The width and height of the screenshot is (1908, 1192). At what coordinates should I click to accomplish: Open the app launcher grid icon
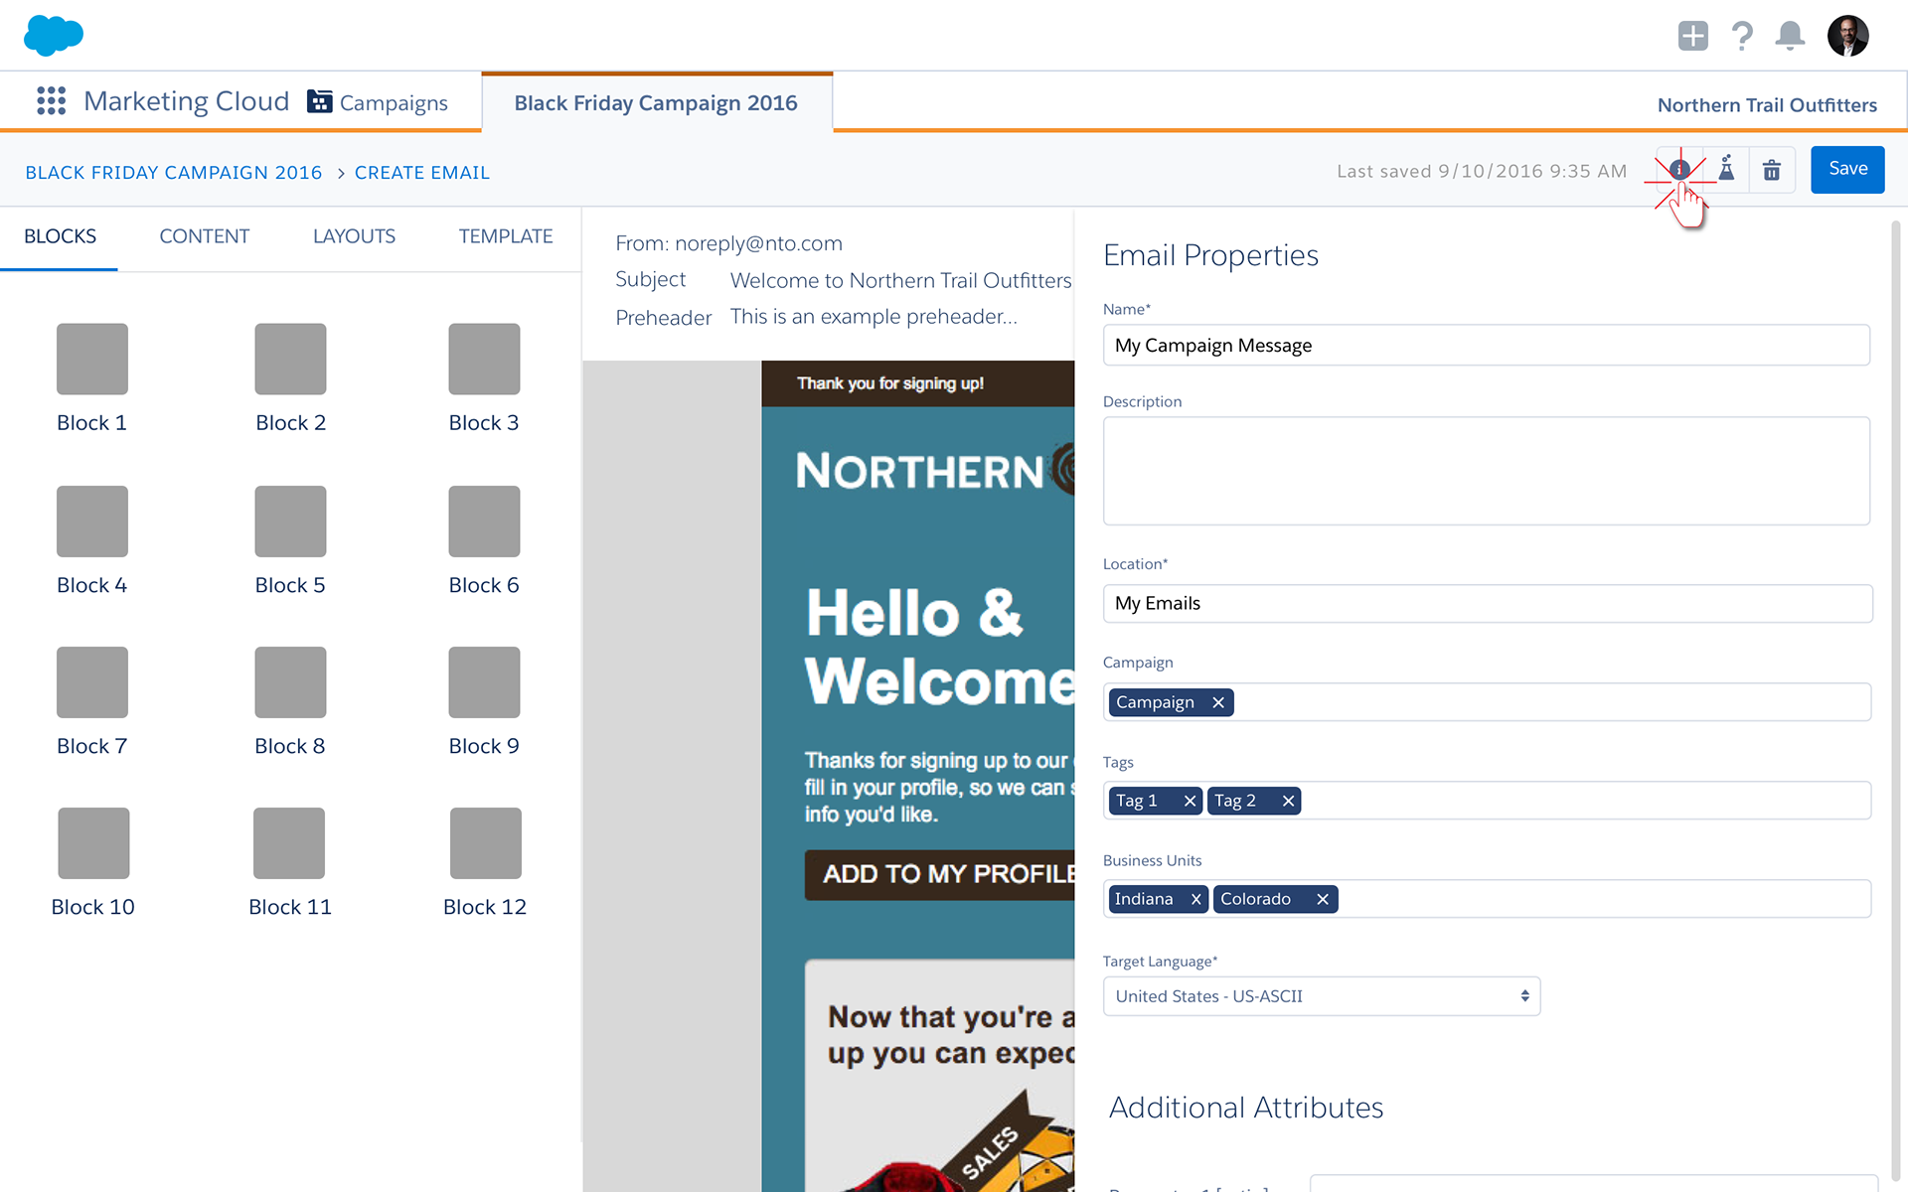51,101
